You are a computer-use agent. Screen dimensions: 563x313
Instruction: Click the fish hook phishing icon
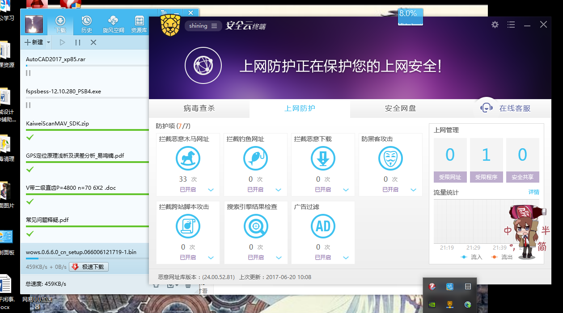pos(255,158)
